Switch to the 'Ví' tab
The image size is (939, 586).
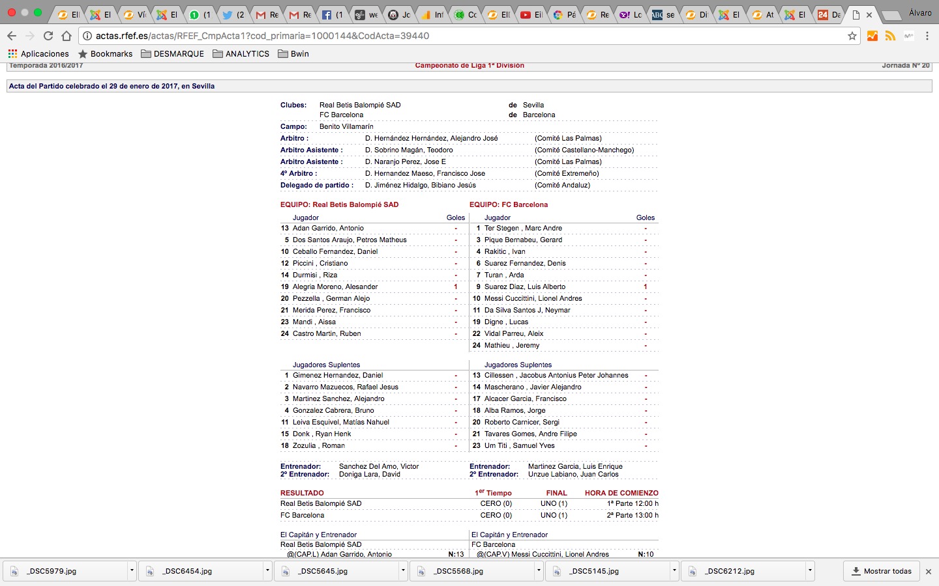pyautogui.click(x=134, y=14)
